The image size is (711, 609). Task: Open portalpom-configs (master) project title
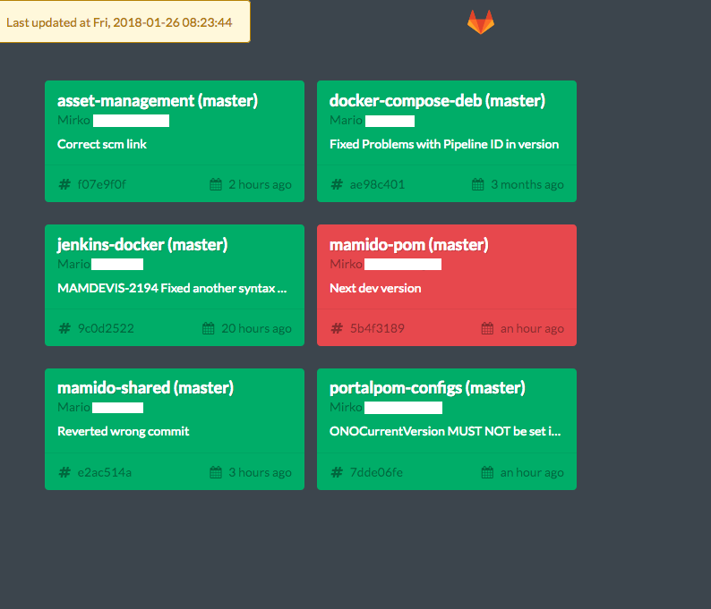tap(427, 388)
